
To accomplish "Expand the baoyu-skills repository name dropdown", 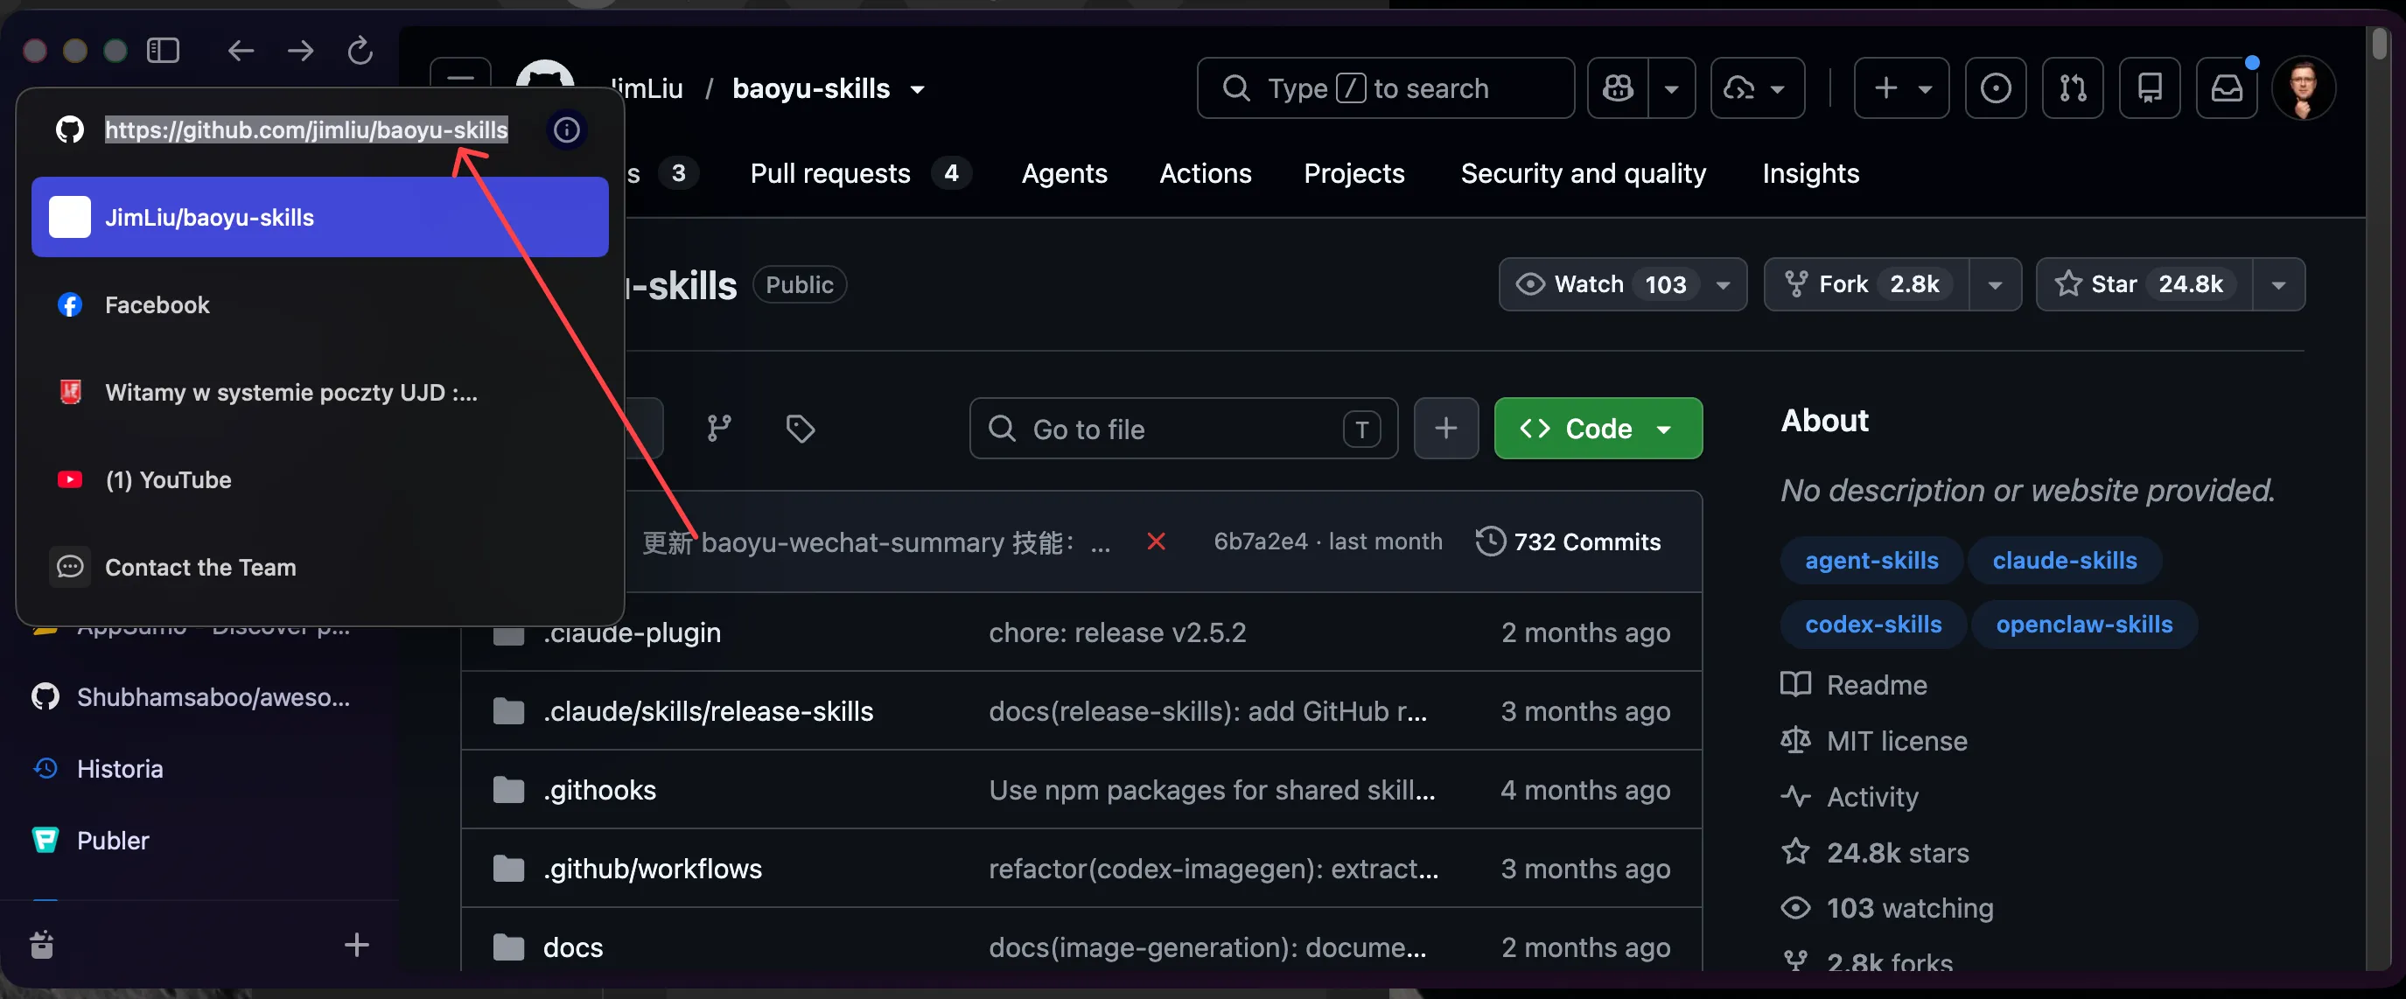I will [x=917, y=89].
